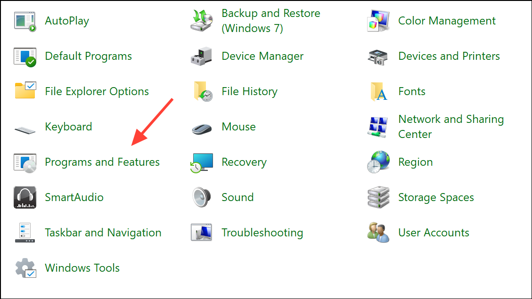Select the Device Manager icon
The image size is (532, 299).
pyautogui.click(x=202, y=57)
